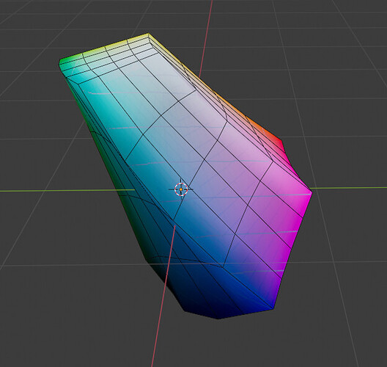Click the 3D cursor crosshair on the mesh
The height and width of the screenshot is (367, 387).
[181, 189]
